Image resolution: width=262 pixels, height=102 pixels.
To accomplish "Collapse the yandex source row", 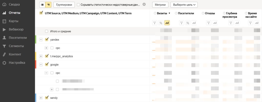I will (41, 40).
